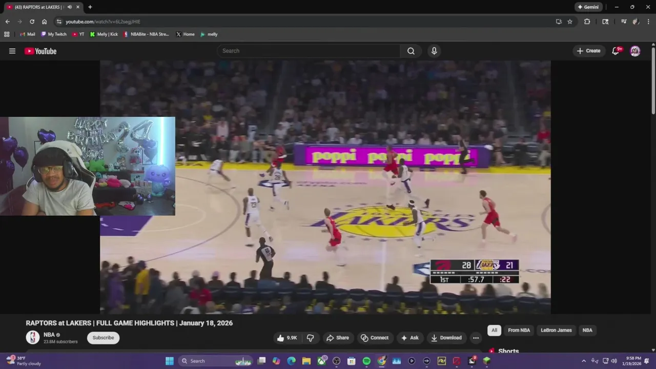Mute the tab via speaker icon
This screenshot has width=656, height=369.
point(69,7)
